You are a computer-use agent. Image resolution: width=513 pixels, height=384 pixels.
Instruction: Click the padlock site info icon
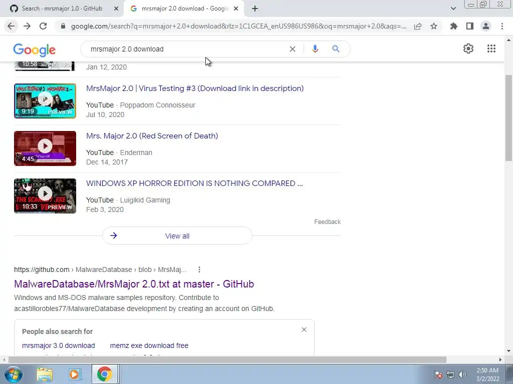[x=63, y=26]
